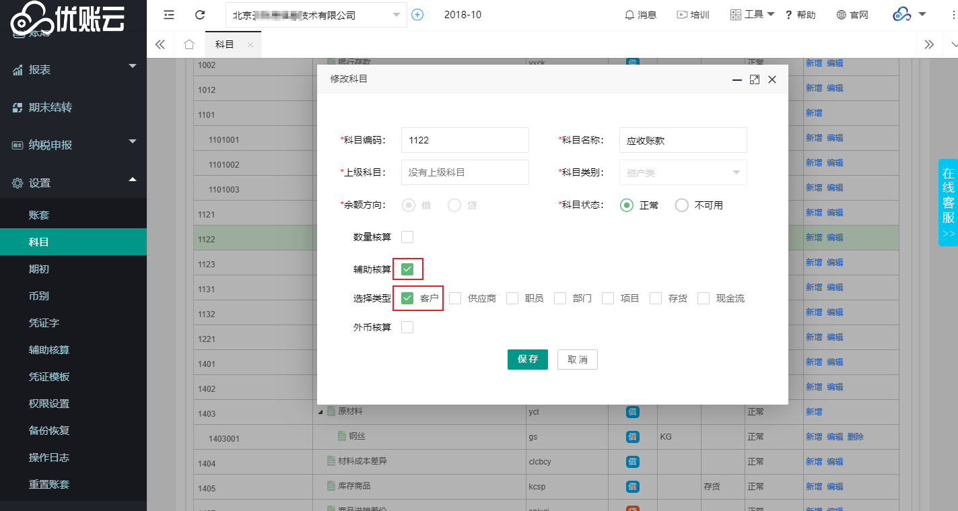958x511 pixels.
Task: Click the 借 badge in the 钢丝 row
Action: 632,437
